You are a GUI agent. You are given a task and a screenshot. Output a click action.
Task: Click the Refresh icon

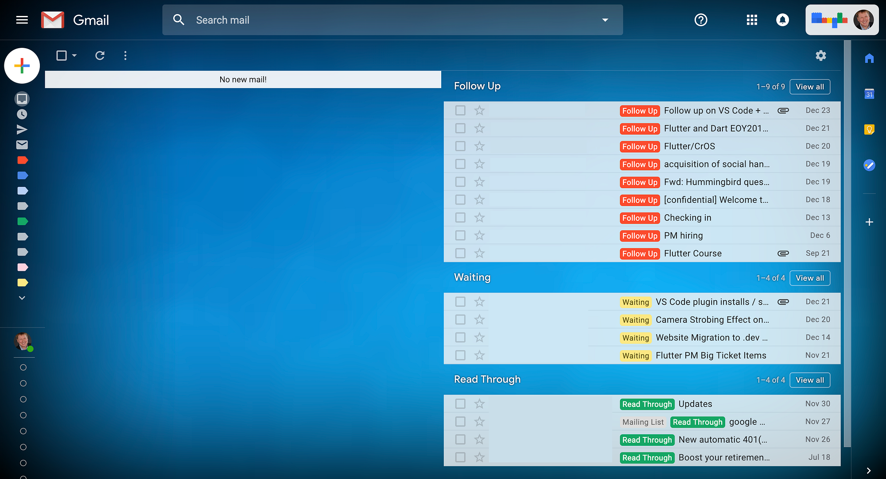point(100,55)
